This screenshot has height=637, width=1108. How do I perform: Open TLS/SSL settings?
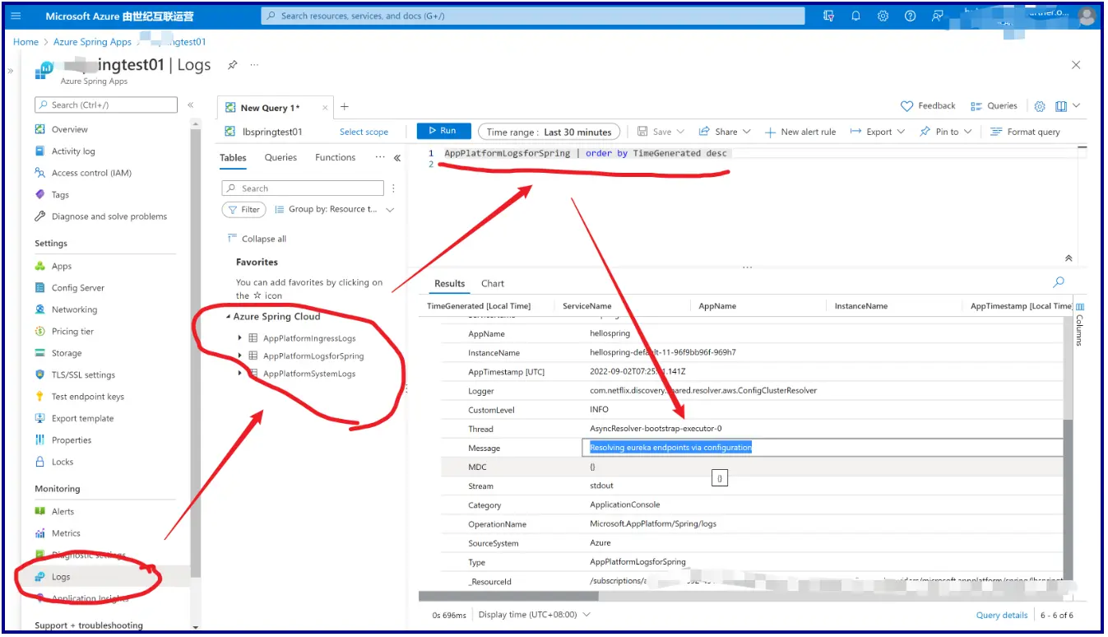coord(83,374)
